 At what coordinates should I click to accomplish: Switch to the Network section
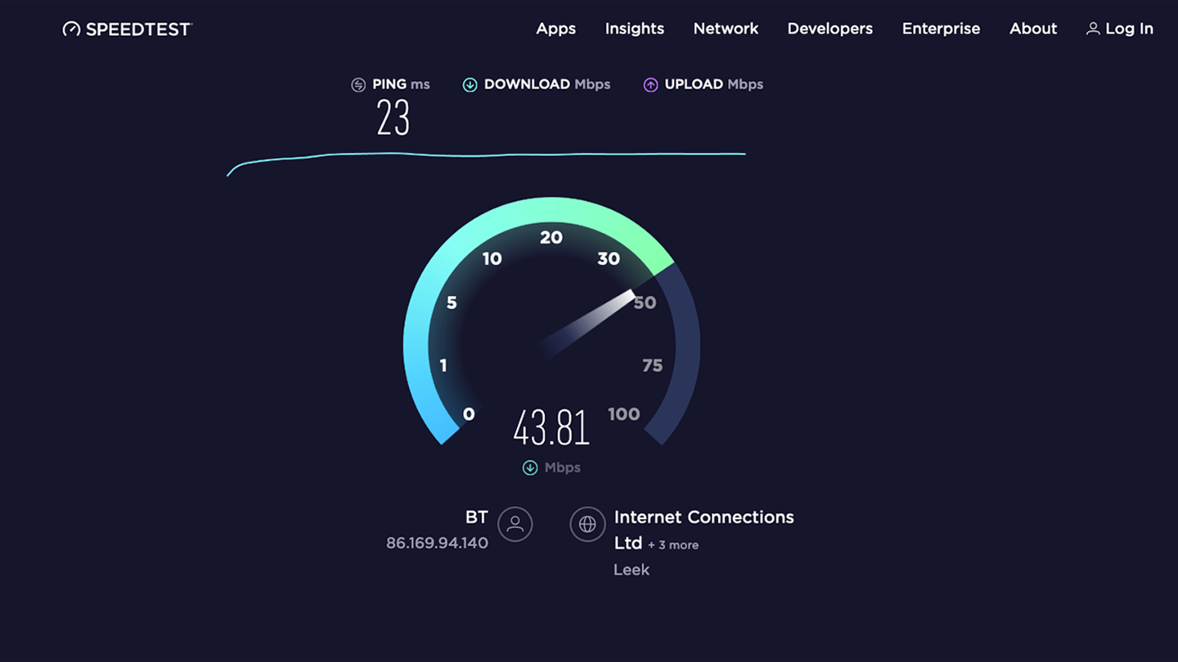[726, 28]
